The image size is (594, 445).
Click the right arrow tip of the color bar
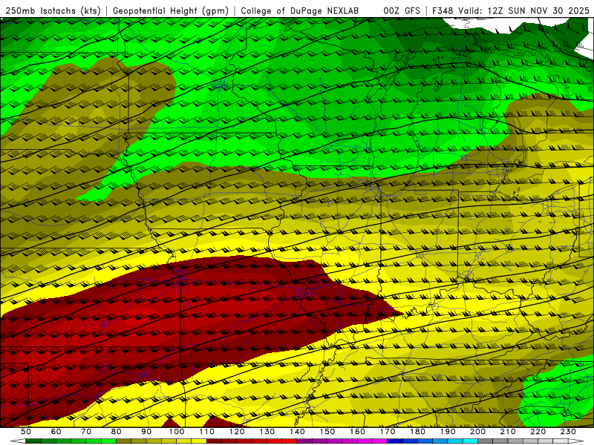pyautogui.click(x=578, y=441)
